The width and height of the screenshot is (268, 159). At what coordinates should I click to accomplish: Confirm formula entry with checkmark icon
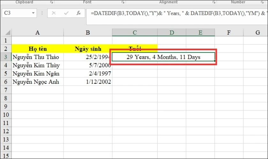(x=66, y=13)
